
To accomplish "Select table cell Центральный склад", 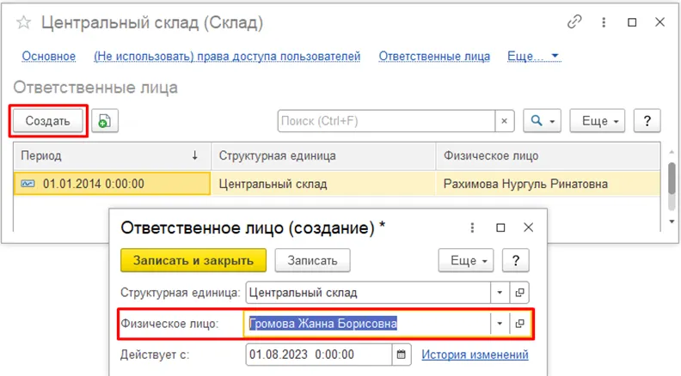I will coord(323,184).
